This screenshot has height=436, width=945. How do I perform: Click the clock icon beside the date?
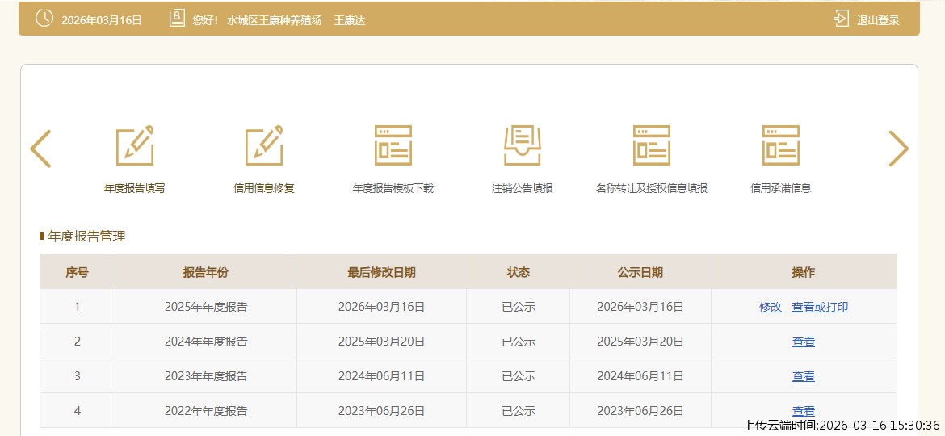pos(45,19)
